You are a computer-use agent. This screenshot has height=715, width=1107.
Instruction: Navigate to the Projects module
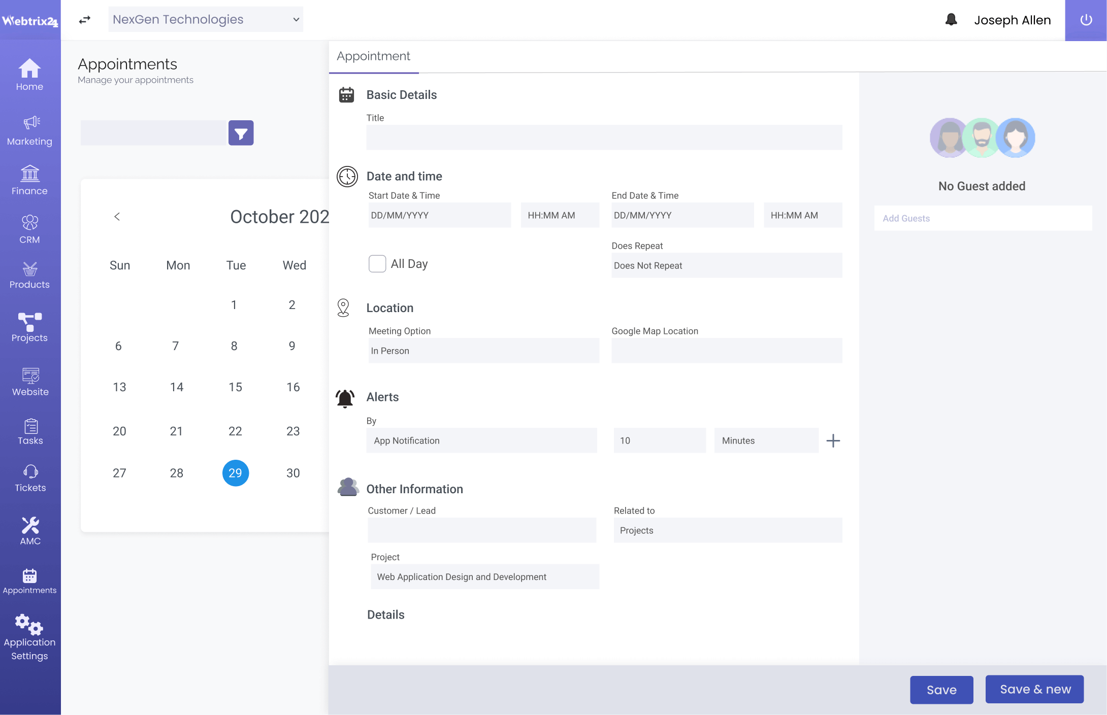pos(29,328)
